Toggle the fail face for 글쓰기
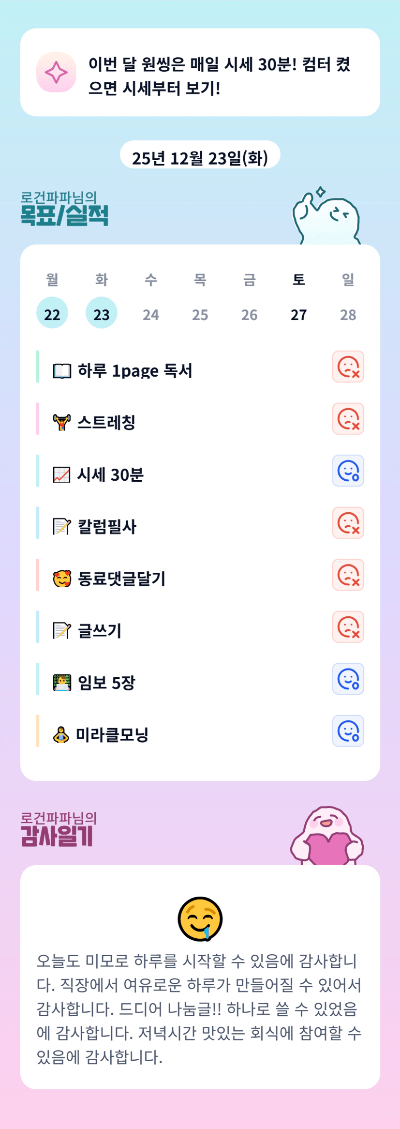Image resolution: width=400 pixels, height=1129 pixels. [x=348, y=627]
